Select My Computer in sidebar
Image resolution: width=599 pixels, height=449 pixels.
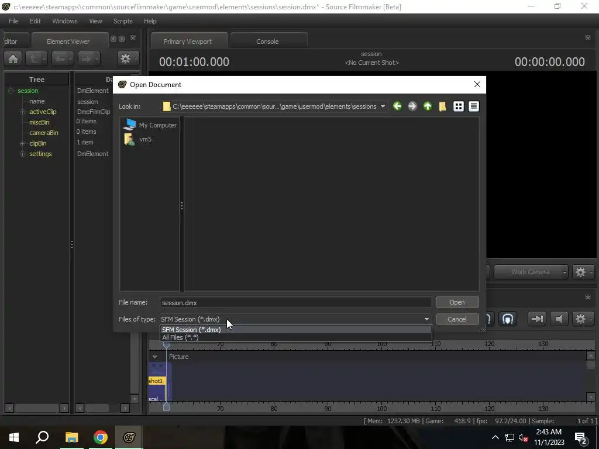pos(150,125)
